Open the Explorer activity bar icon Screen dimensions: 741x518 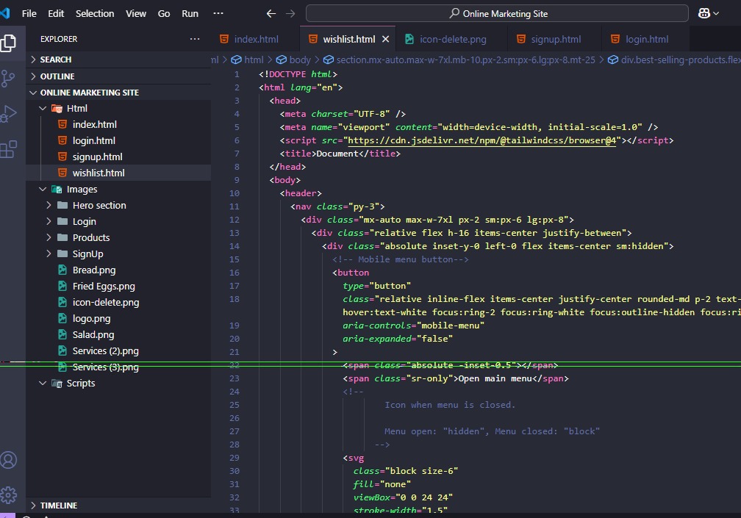8,43
